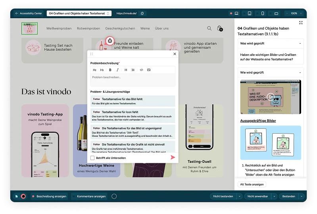Open the 'Bestanden' dropdown arrow
The width and height of the screenshot is (317, 214).
pos(302,196)
